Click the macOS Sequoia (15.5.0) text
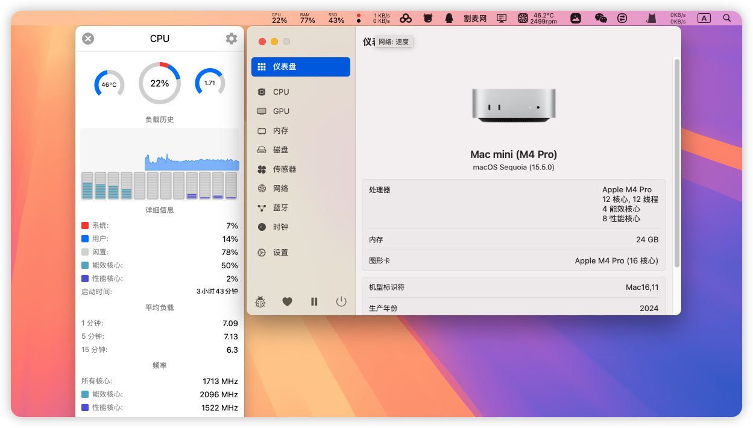 (x=514, y=168)
